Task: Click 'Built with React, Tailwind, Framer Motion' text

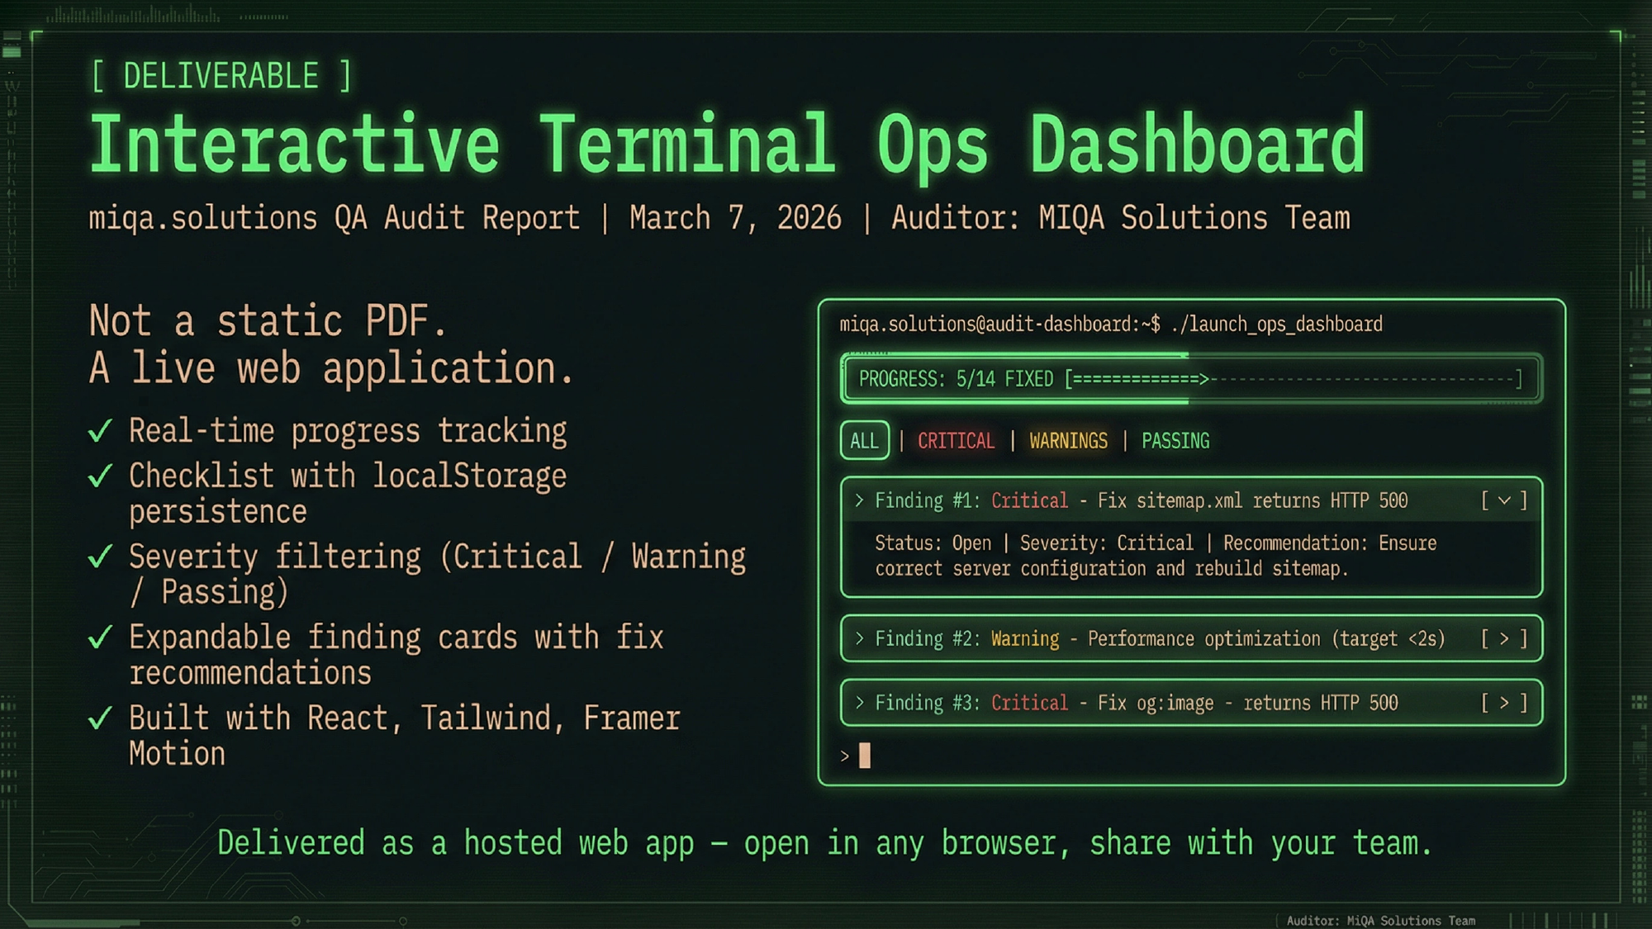Action: click(x=404, y=736)
